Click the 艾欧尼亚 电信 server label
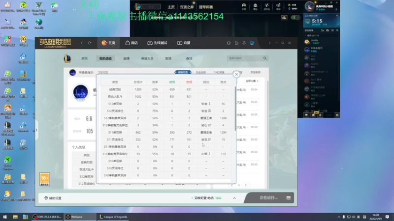Viewport: 394px width, 221px height. pos(204,198)
